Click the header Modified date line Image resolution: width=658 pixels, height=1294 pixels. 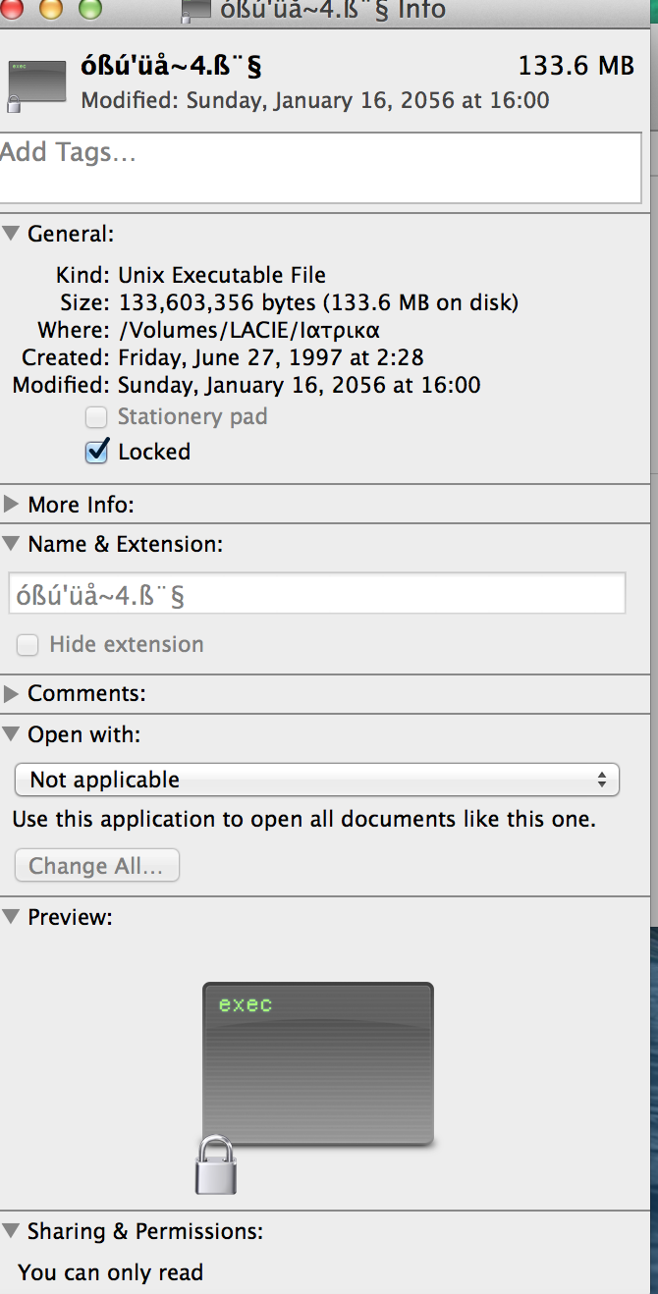(x=315, y=100)
